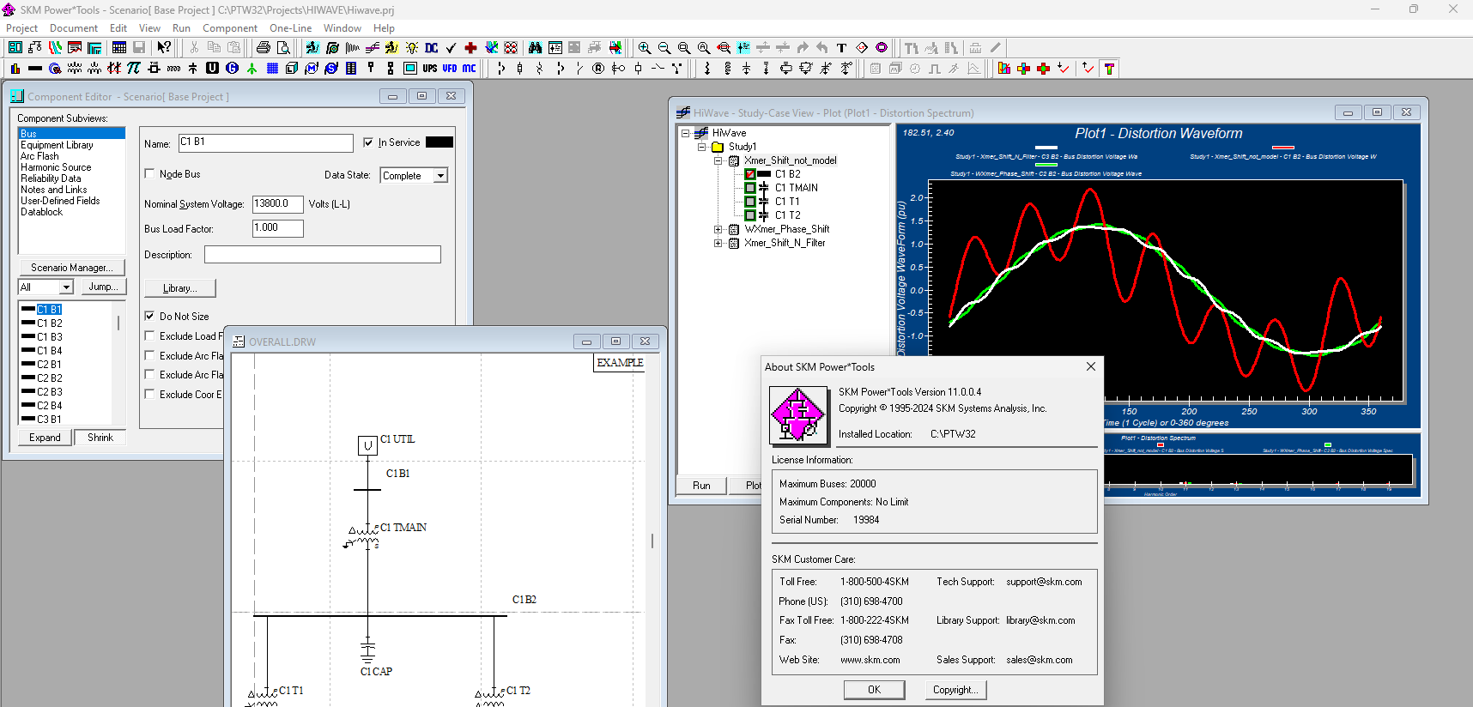Toggle the Exclude Coor checkbox
The image size is (1473, 707).
click(x=149, y=394)
